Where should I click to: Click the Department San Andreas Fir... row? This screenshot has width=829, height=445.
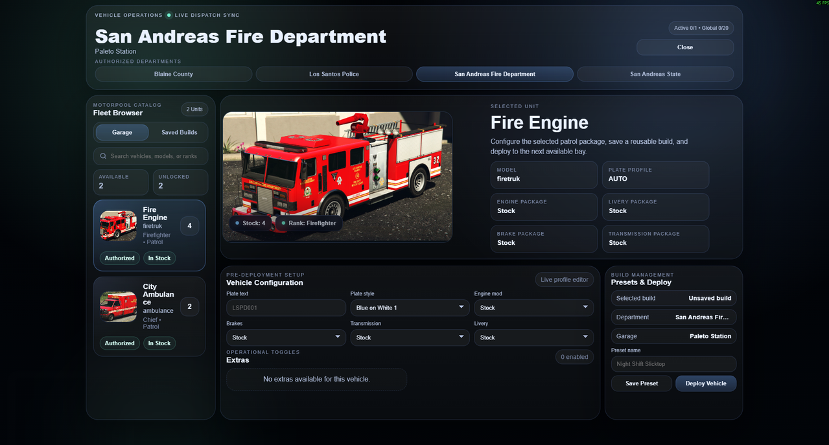pos(673,317)
